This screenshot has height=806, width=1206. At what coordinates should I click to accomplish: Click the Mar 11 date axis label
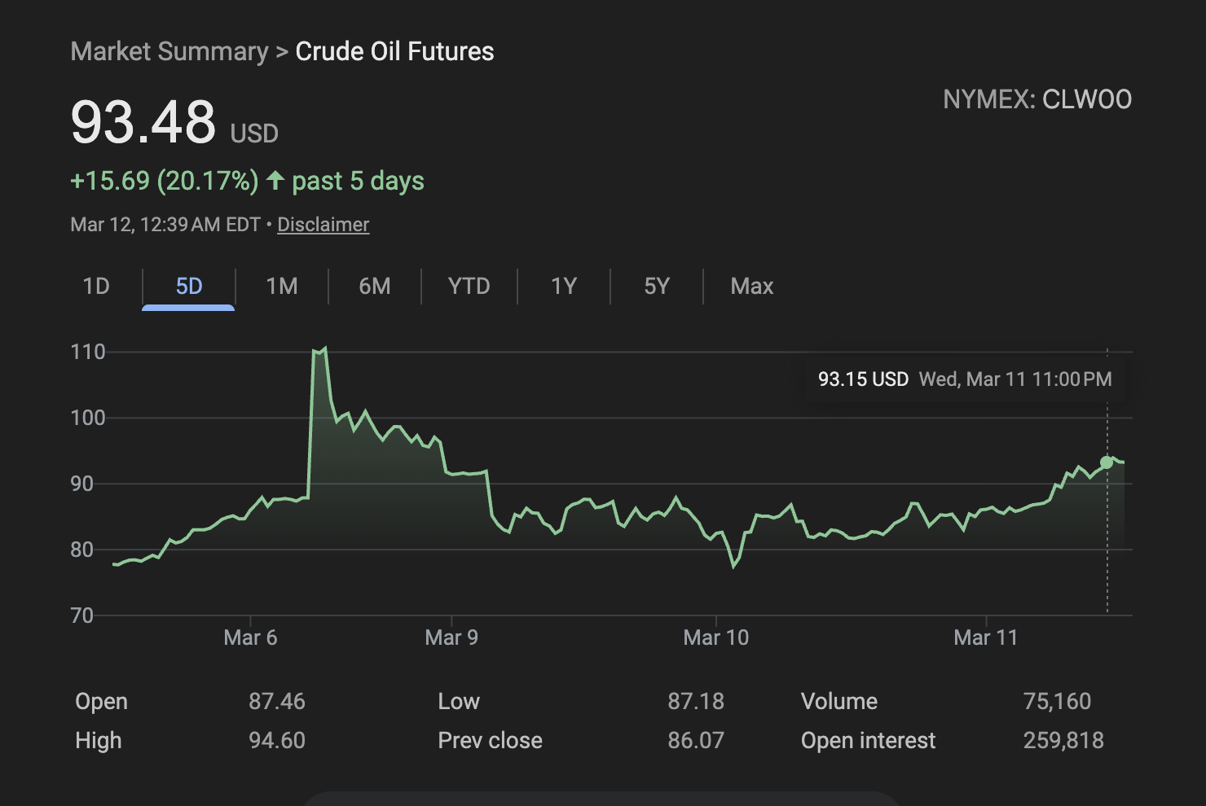point(985,637)
